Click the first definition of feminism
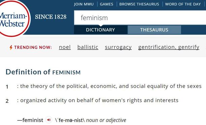This screenshot has width=206, height=125. pyautogui.click(x=109, y=86)
